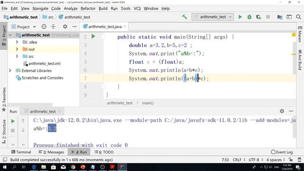Open the 0: Messages tool window

click(x=51, y=152)
